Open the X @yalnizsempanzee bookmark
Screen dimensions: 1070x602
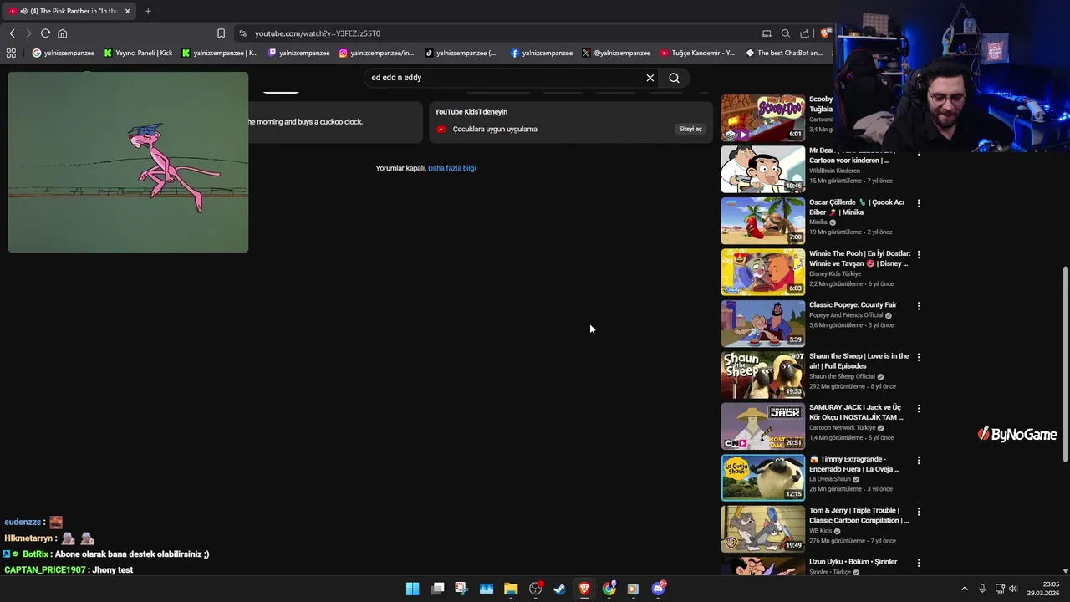[x=616, y=53]
